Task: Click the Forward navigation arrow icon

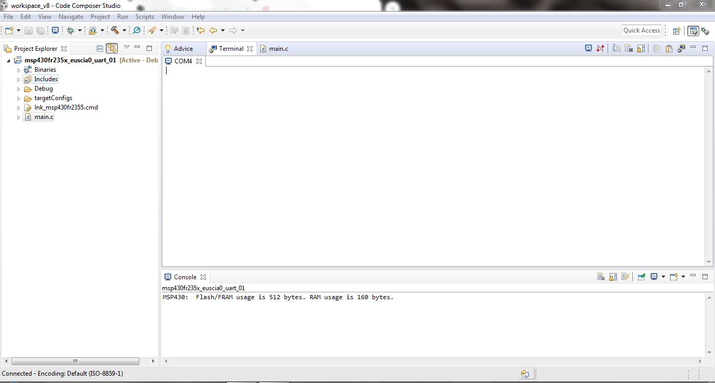Action: (233, 30)
